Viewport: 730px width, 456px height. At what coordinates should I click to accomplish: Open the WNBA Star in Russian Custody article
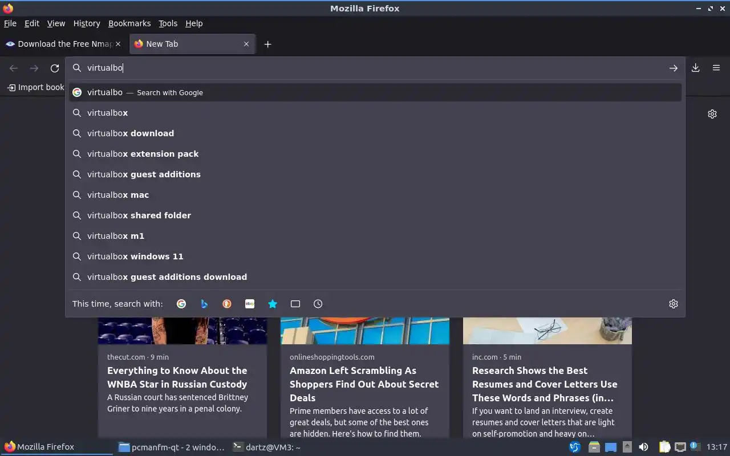[177, 377]
